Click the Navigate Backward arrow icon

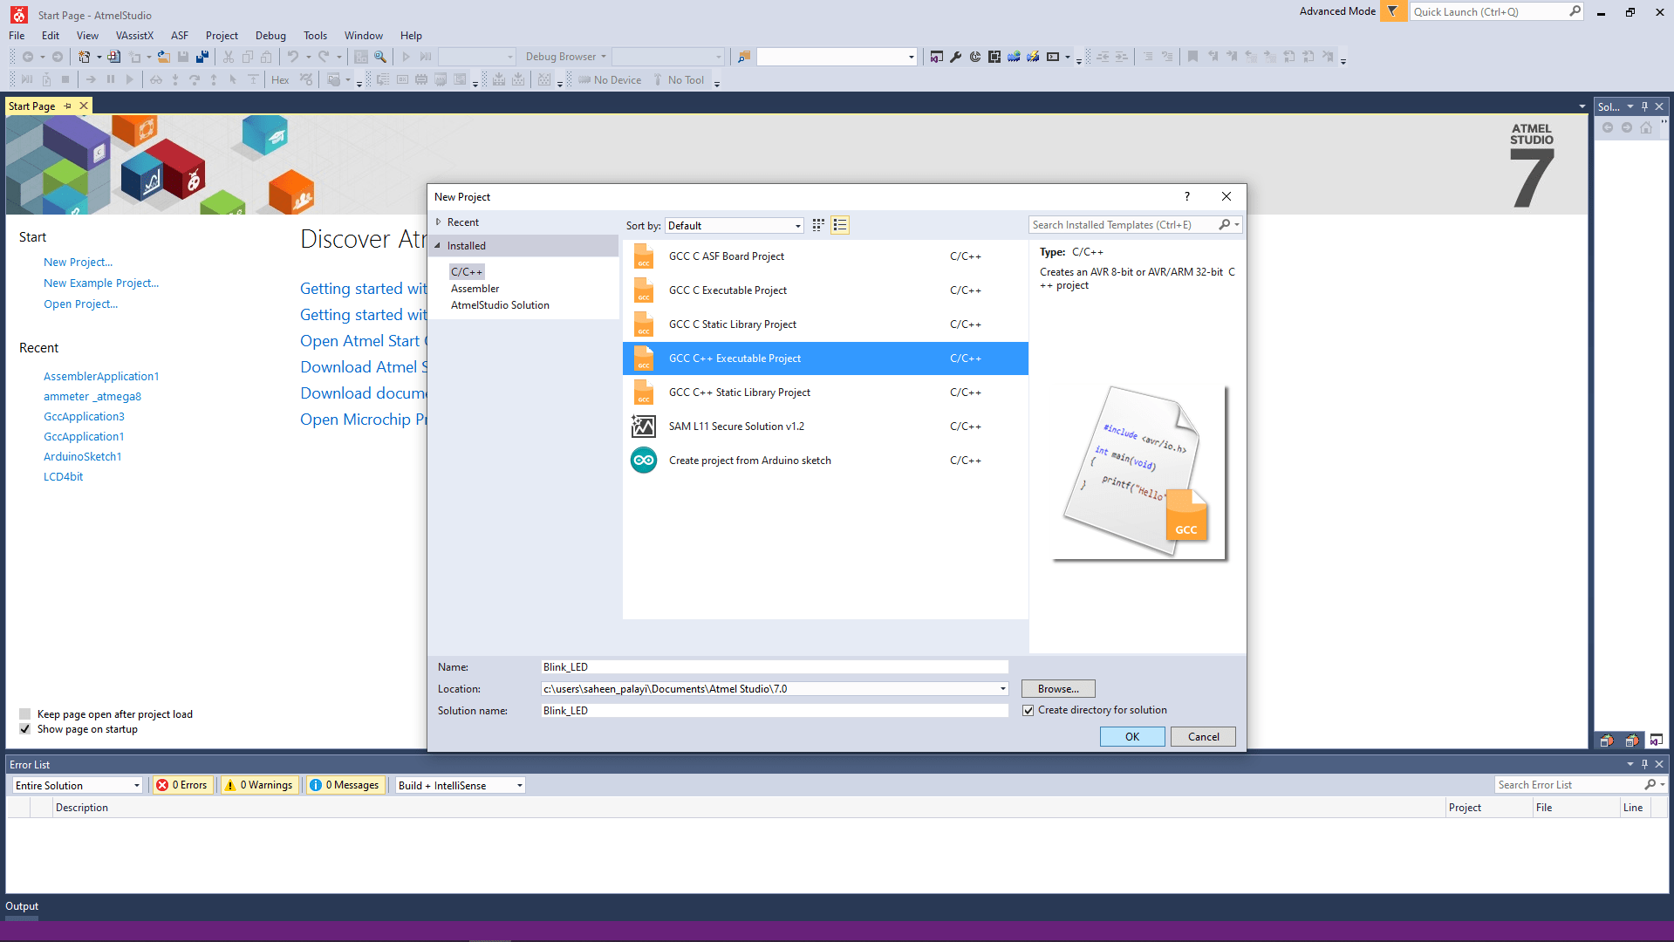tap(28, 57)
